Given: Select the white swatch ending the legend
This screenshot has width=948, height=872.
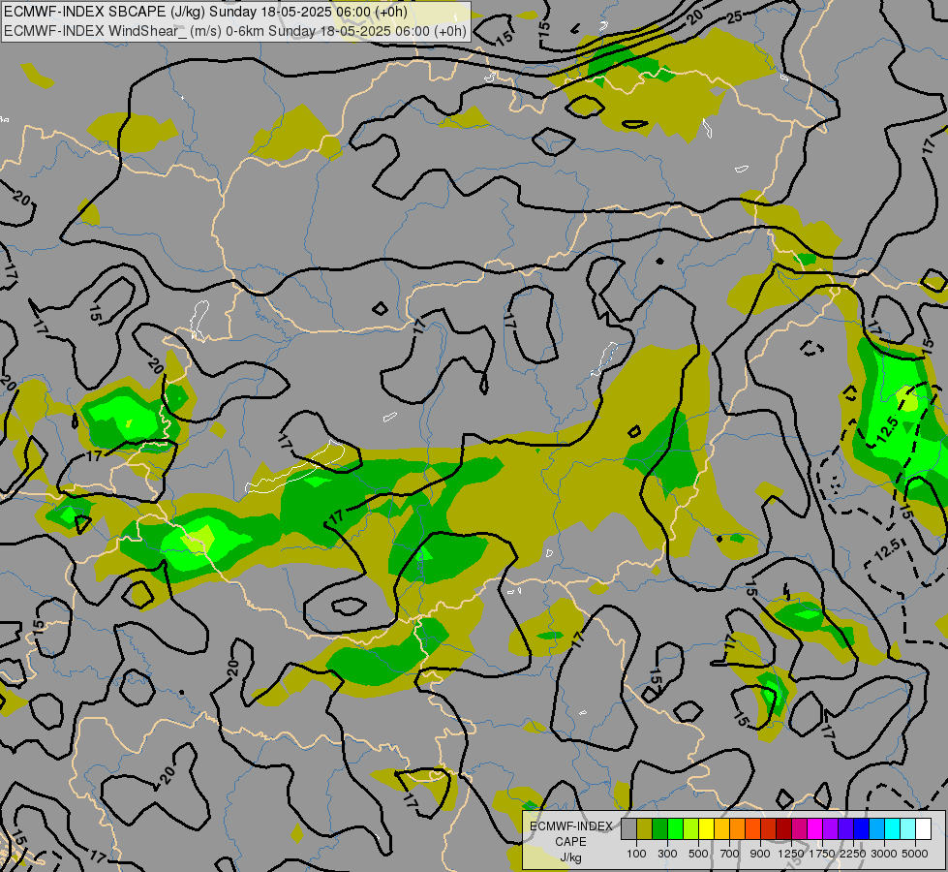Looking at the screenshot, I should (x=923, y=828).
